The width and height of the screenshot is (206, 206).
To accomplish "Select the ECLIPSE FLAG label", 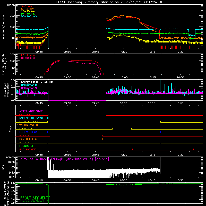I will [x=28, y=132].
